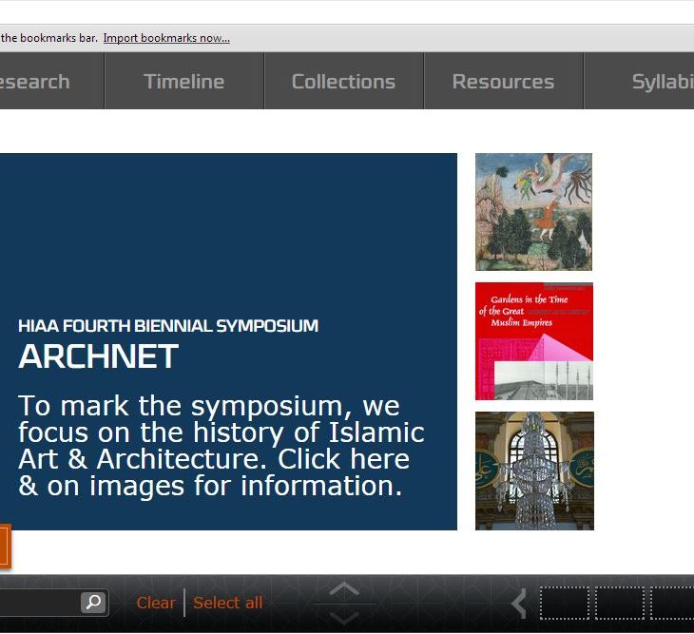The height and width of the screenshot is (634, 694).
Task: Open the miniature painting thumbnail with the bird
Action: pyautogui.click(x=533, y=212)
